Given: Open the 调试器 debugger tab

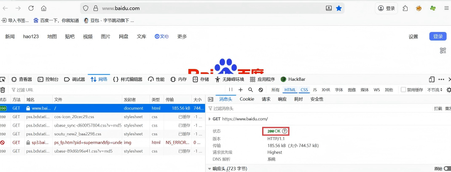Looking at the screenshot, I should 75,79.
